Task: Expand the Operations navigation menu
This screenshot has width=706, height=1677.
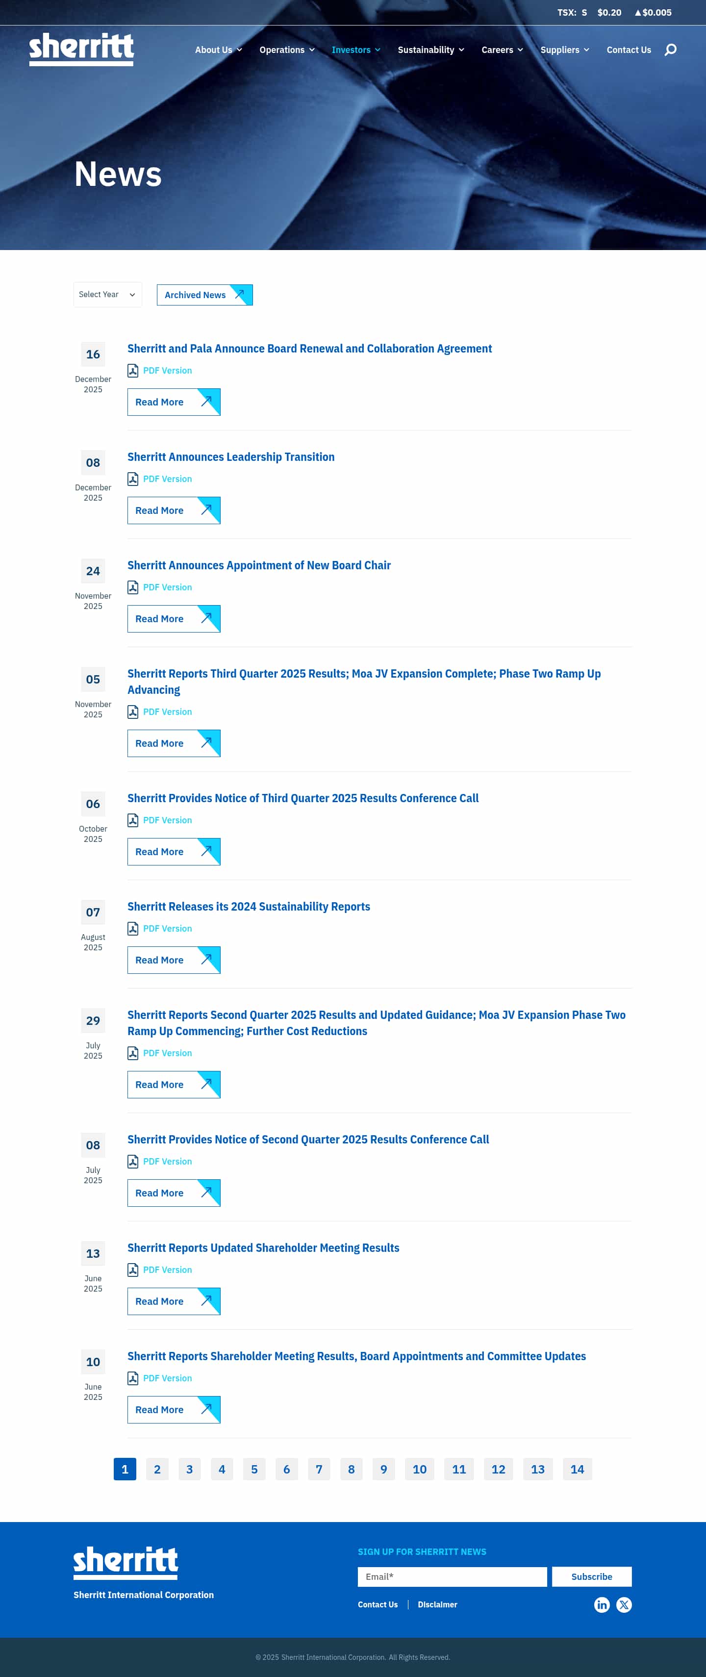Action: (x=287, y=50)
